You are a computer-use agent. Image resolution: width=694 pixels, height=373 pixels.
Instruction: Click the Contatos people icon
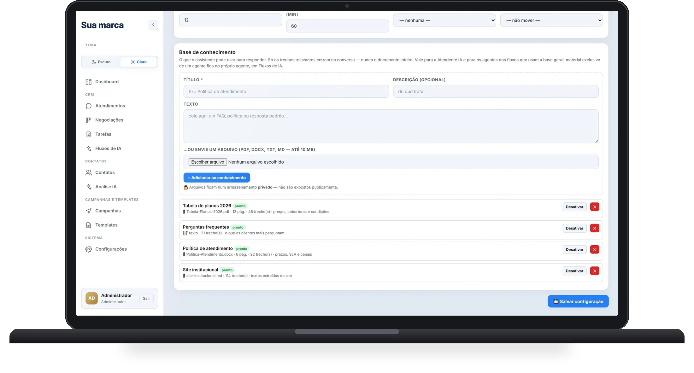tap(89, 172)
